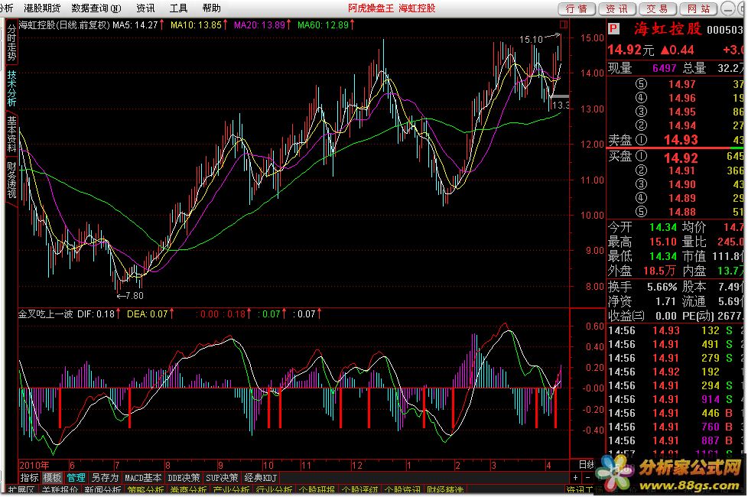
Task: Click the DIF: 0.18 value label
Action: click(96, 313)
